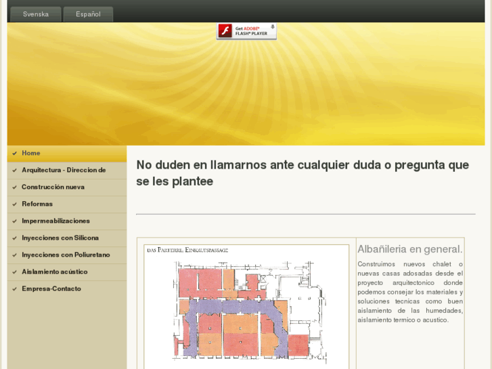This screenshot has height=369, width=492.
Task: Click 'das Parterre, Einkaufspassage' caption text
Action: pyautogui.click(x=187, y=251)
